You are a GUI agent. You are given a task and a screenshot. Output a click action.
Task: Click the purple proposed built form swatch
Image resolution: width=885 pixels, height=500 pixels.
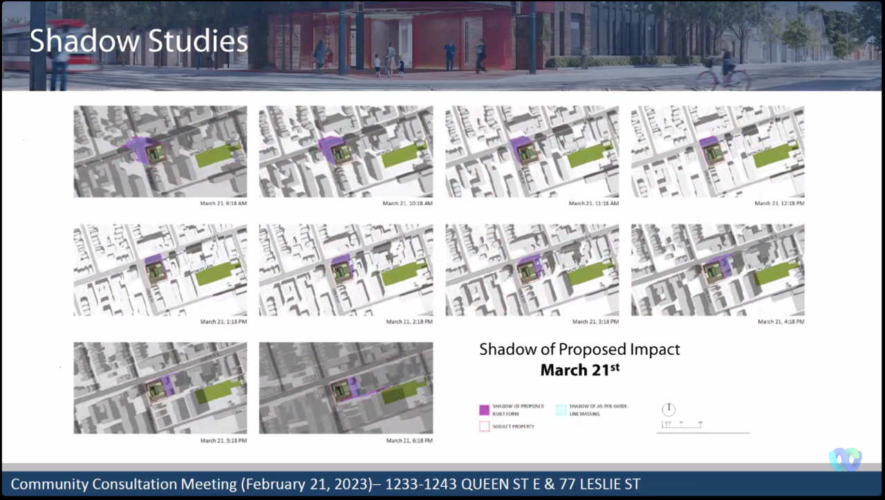coord(484,409)
